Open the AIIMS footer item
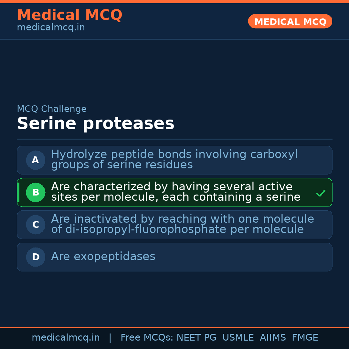 (273, 338)
